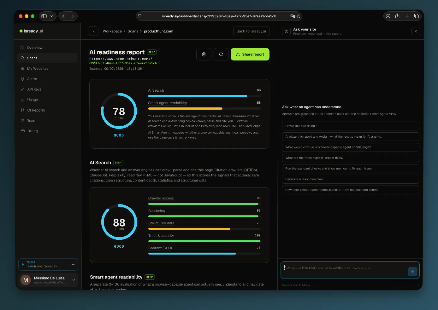Toggle the browser sidebar button

pyautogui.click(x=44, y=16)
